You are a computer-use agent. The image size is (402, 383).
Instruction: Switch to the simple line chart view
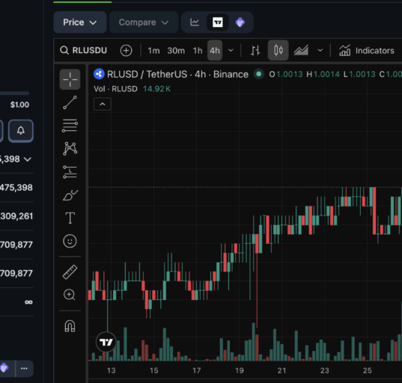tap(195, 22)
